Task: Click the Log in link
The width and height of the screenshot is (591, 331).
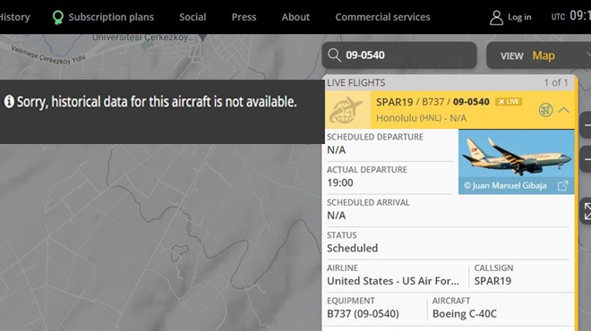Action: pyautogui.click(x=519, y=17)
